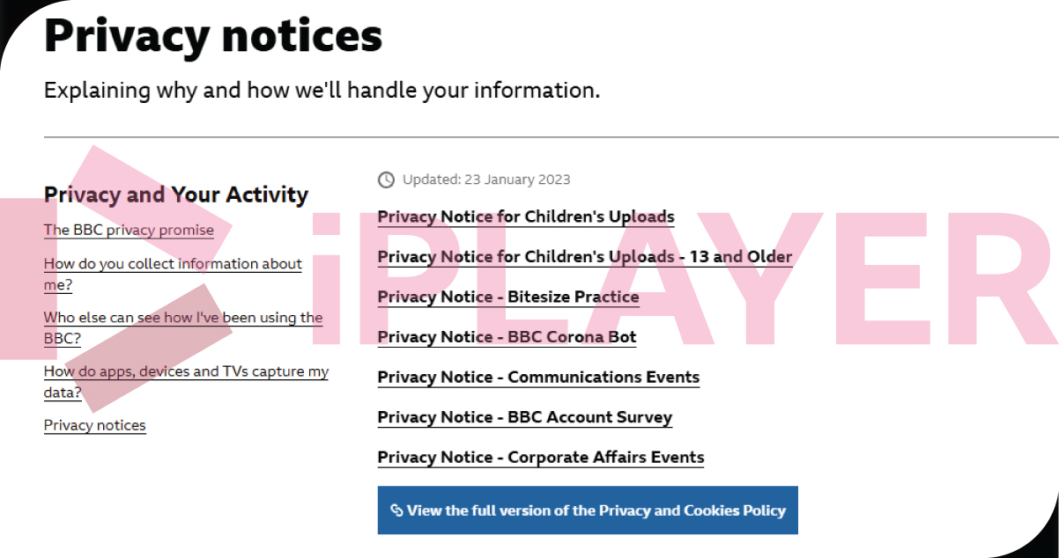Image resolution: width=1059 pixels, height=558 pixels.
Task: Open Privacy Notice - Communications Events
Action: tap(538, 378)
